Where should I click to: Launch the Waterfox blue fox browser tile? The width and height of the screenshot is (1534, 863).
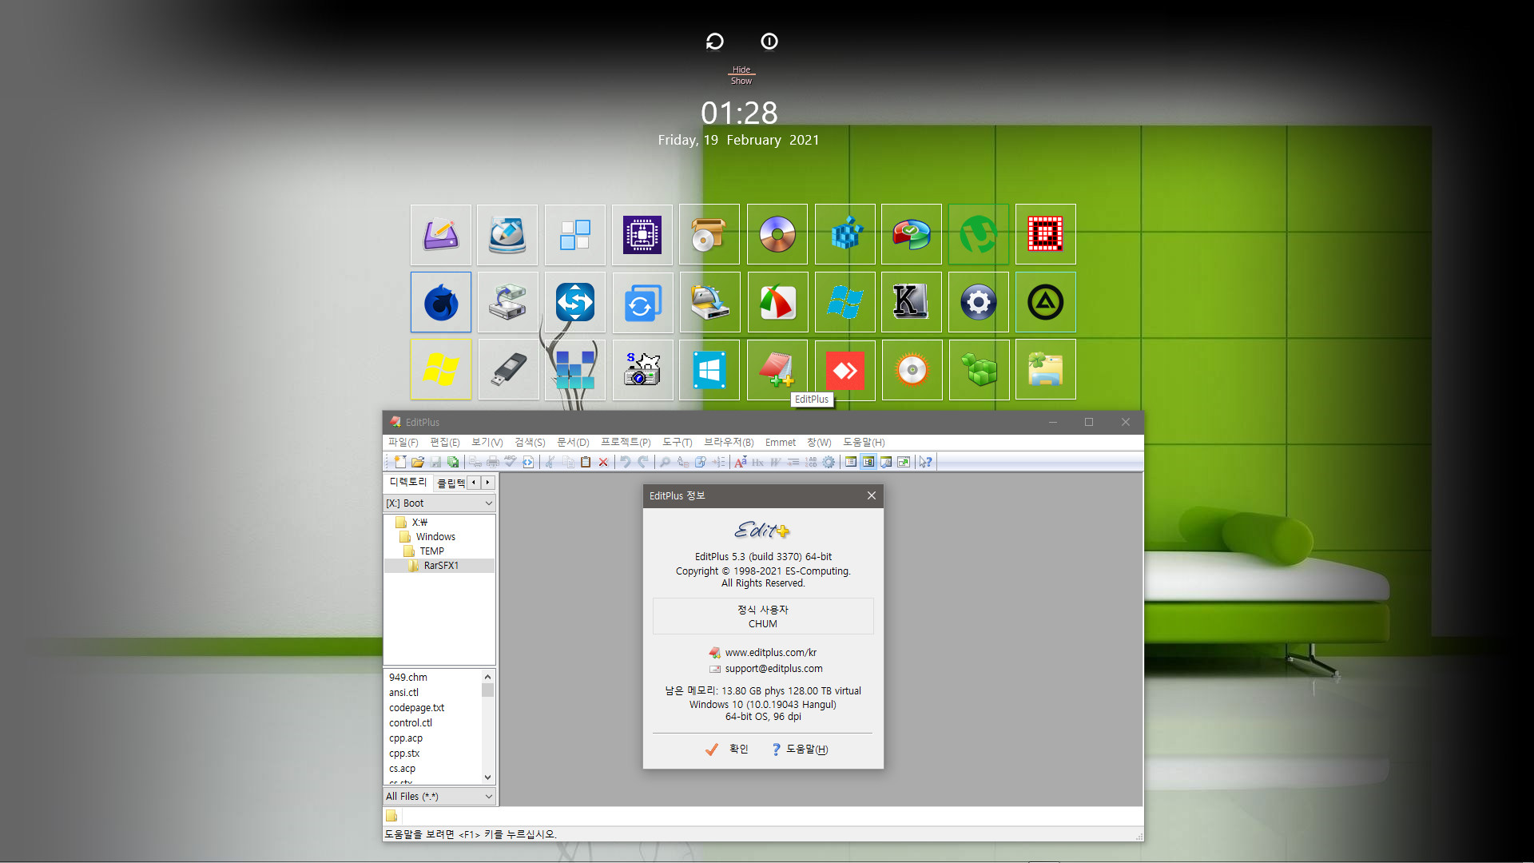pyautogui.click(x=441, y=302)
